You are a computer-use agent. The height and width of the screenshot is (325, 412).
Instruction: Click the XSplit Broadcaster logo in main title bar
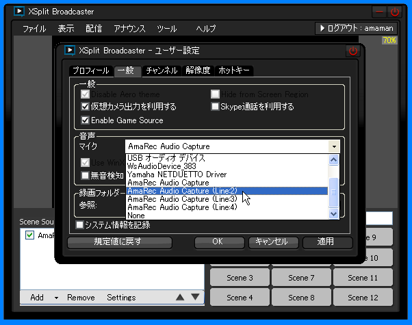(19, 12)
